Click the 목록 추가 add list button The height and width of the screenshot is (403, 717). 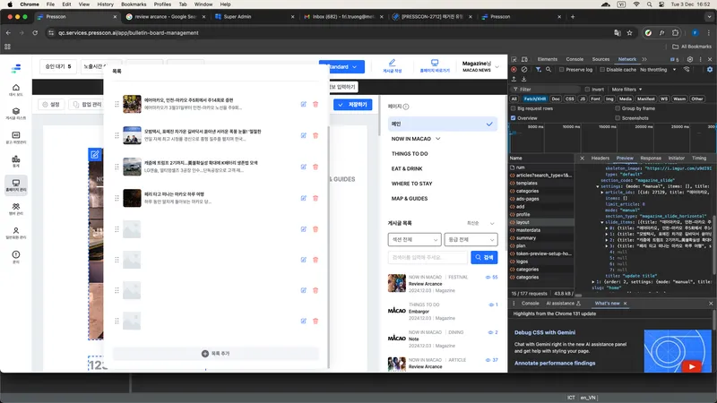[216, 354]
